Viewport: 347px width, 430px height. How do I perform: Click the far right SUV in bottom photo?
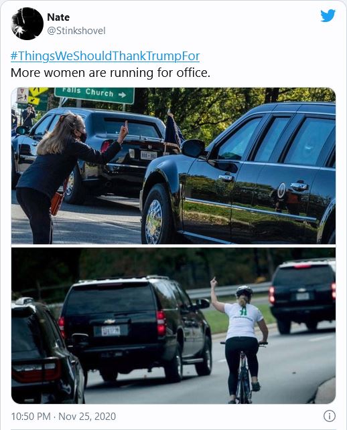coord(303,296)
